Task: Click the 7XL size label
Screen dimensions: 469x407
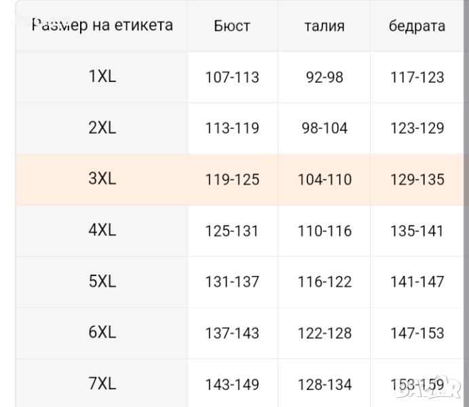Action: point(102,385)
